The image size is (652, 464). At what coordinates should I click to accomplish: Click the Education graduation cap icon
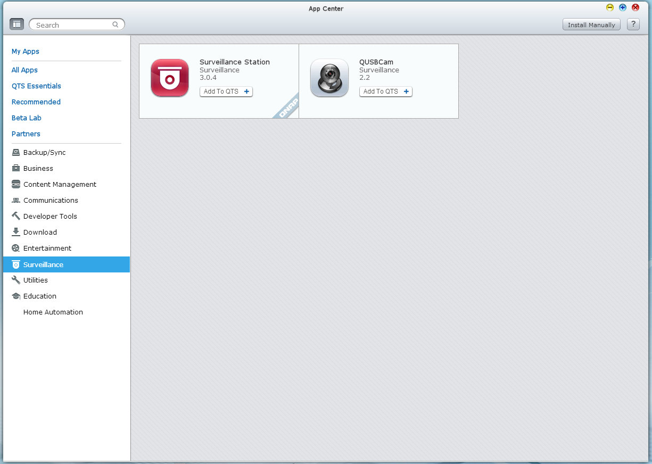click(x=16, y=296)
